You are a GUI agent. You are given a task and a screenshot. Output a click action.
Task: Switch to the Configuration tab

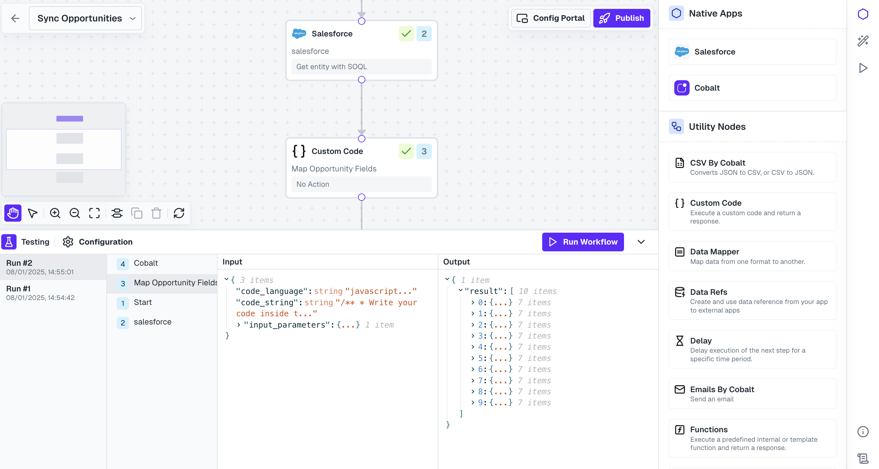point(97,242)
